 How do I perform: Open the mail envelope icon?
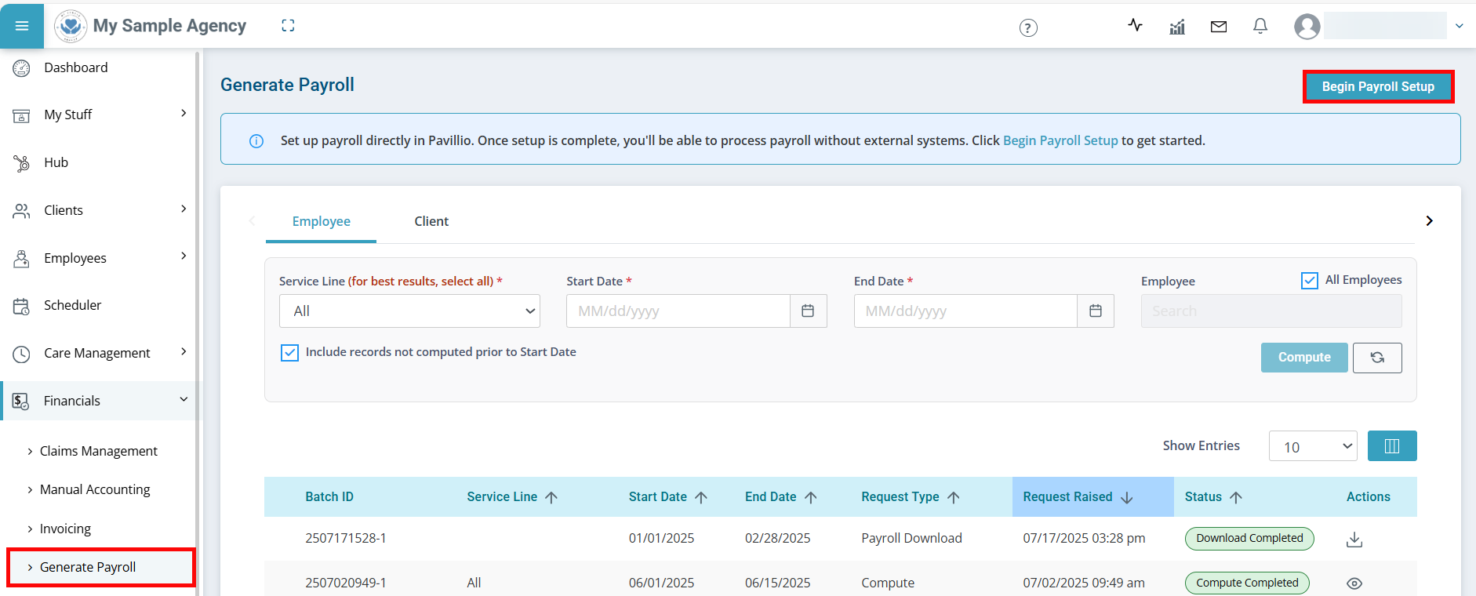[x=1218, y=27]
